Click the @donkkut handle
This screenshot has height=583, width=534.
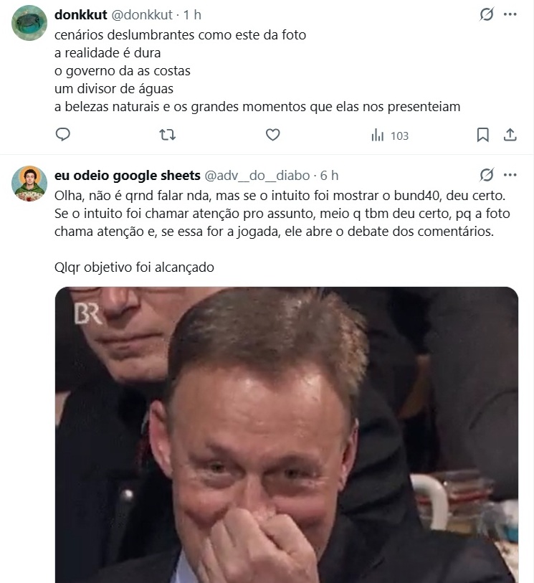pyautogui.click(x=142, y=14)
